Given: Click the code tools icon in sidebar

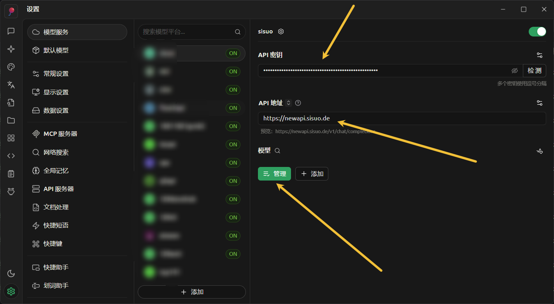Looking at the screenshot, I should [11, 156].
